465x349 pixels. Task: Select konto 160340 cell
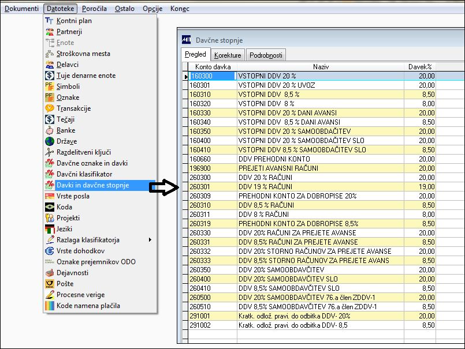213,122
